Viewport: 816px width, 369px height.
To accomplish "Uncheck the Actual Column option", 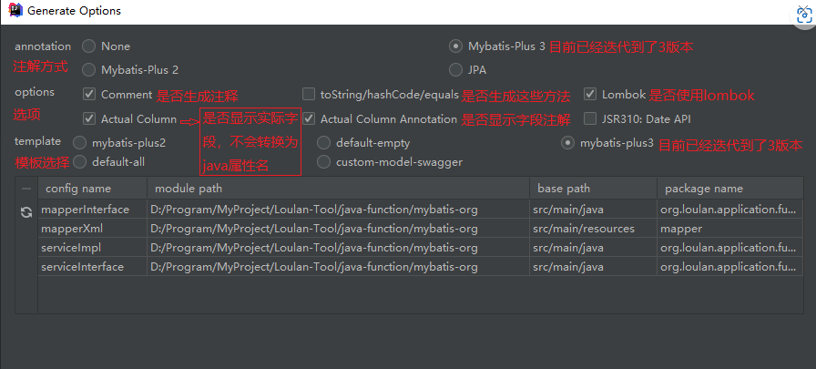I will coord(89,118).
